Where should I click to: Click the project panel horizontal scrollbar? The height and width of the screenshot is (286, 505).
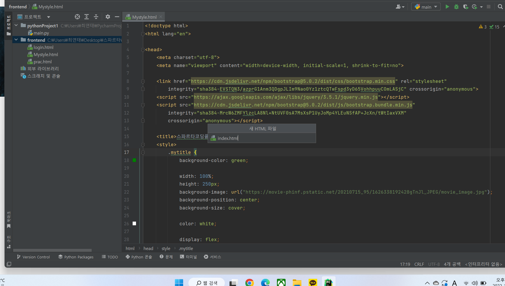[52, 250]
